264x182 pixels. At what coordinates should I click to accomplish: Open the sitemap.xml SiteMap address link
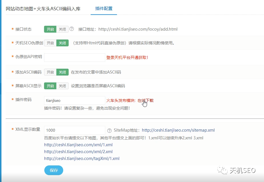[178, 130]
